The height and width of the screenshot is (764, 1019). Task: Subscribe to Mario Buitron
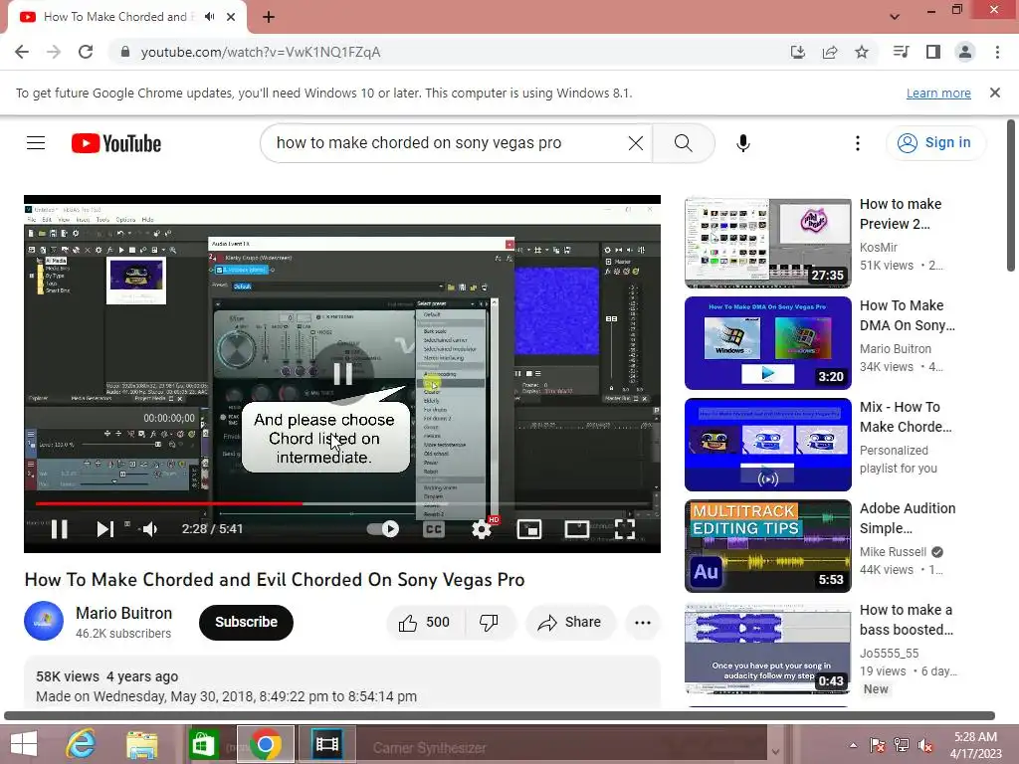(247, 623)
